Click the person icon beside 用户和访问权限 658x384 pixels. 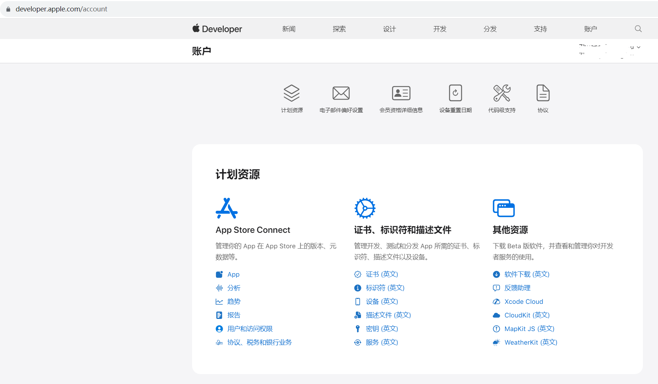(x=219, y=329)
